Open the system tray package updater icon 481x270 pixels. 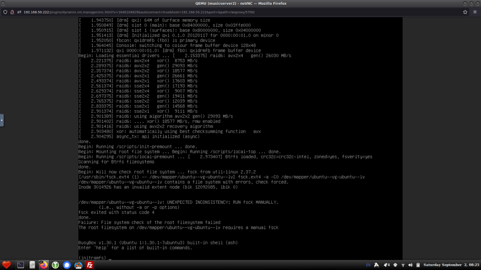coord(377,265)
